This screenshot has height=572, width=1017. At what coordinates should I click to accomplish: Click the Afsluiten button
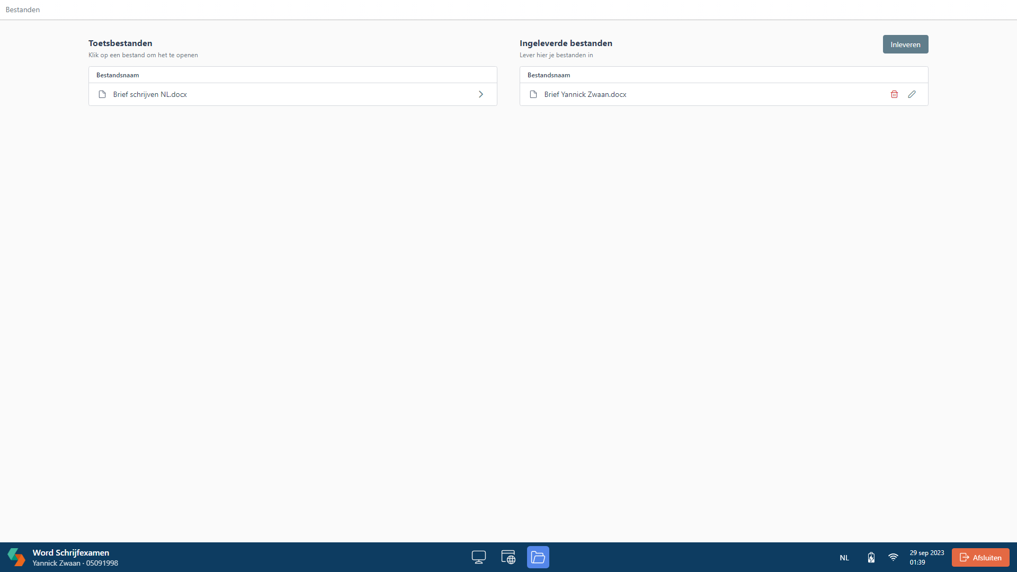pyautogui.click(x=980, y=557)
